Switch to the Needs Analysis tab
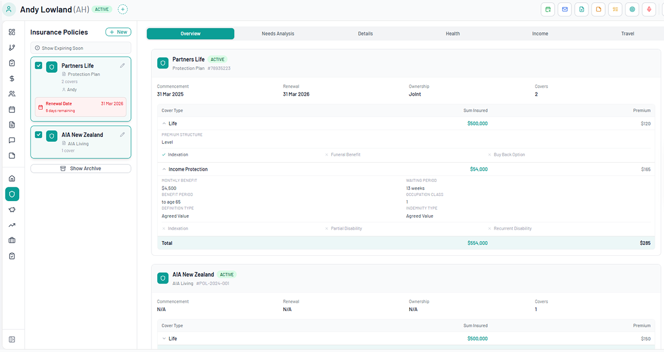 pos(278,34)
